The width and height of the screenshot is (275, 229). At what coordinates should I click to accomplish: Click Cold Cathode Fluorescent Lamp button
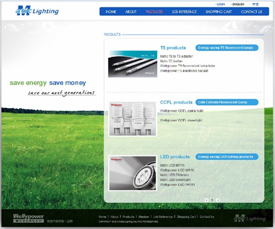pyautogui.click(x=227, y=102)
